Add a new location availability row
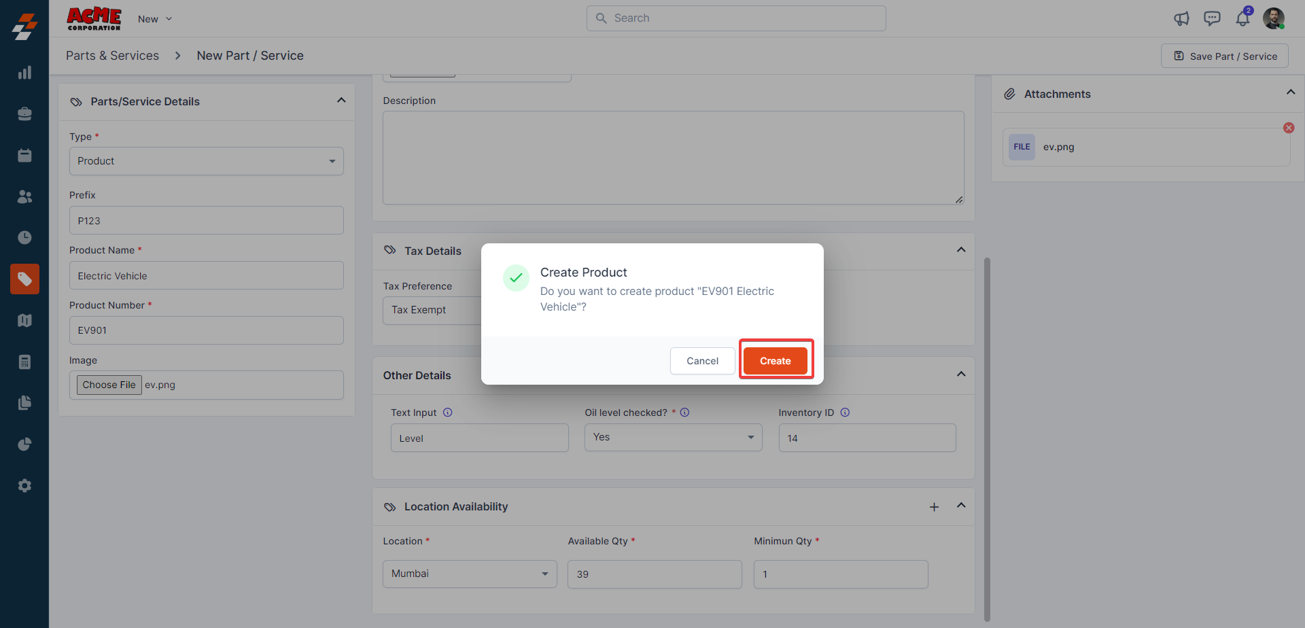The image size is (1305, 628). click(x=934, y=507)
